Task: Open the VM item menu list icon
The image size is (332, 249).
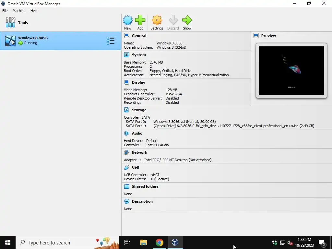Action: click(111, 41)
